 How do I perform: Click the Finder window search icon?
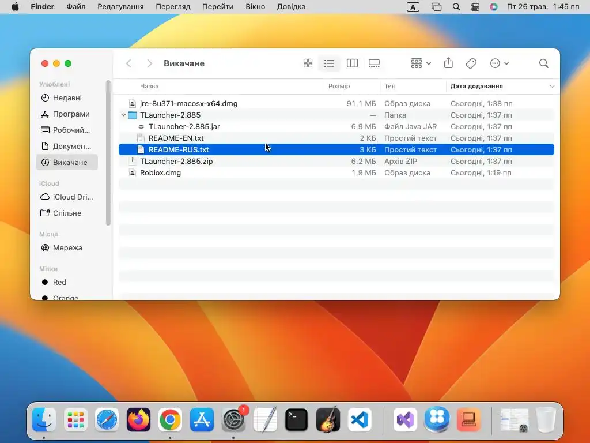543,63
